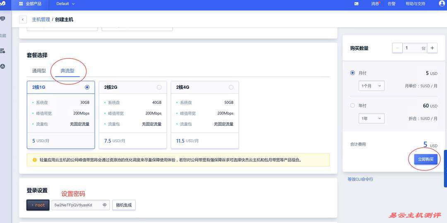Open 帮助与支持 in top menu

coord(415,4)
